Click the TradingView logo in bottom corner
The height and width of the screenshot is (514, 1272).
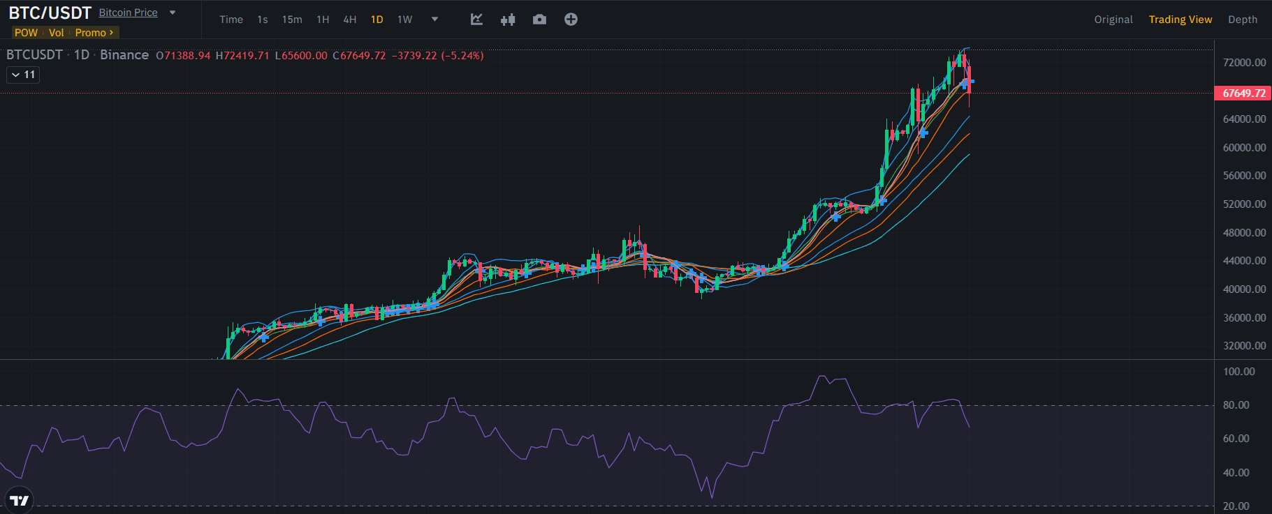pyautogui.click(x=19, y=500)
